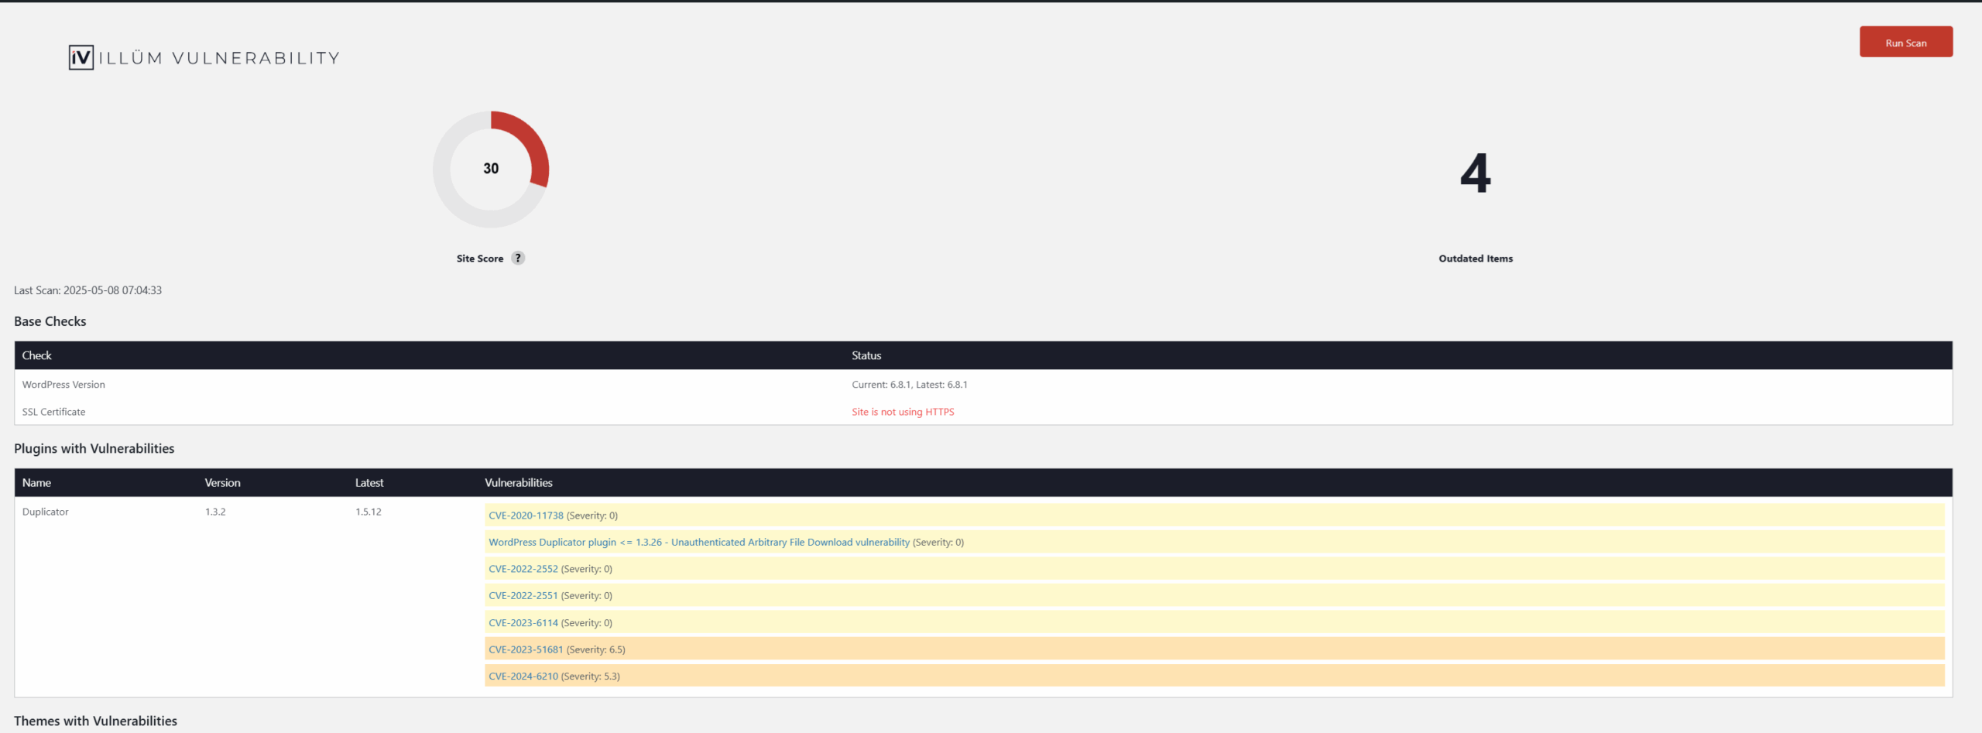Viewport: 1982px width, 733px height.
Task: Click the Run Scan button
Action: [1905, 42]
